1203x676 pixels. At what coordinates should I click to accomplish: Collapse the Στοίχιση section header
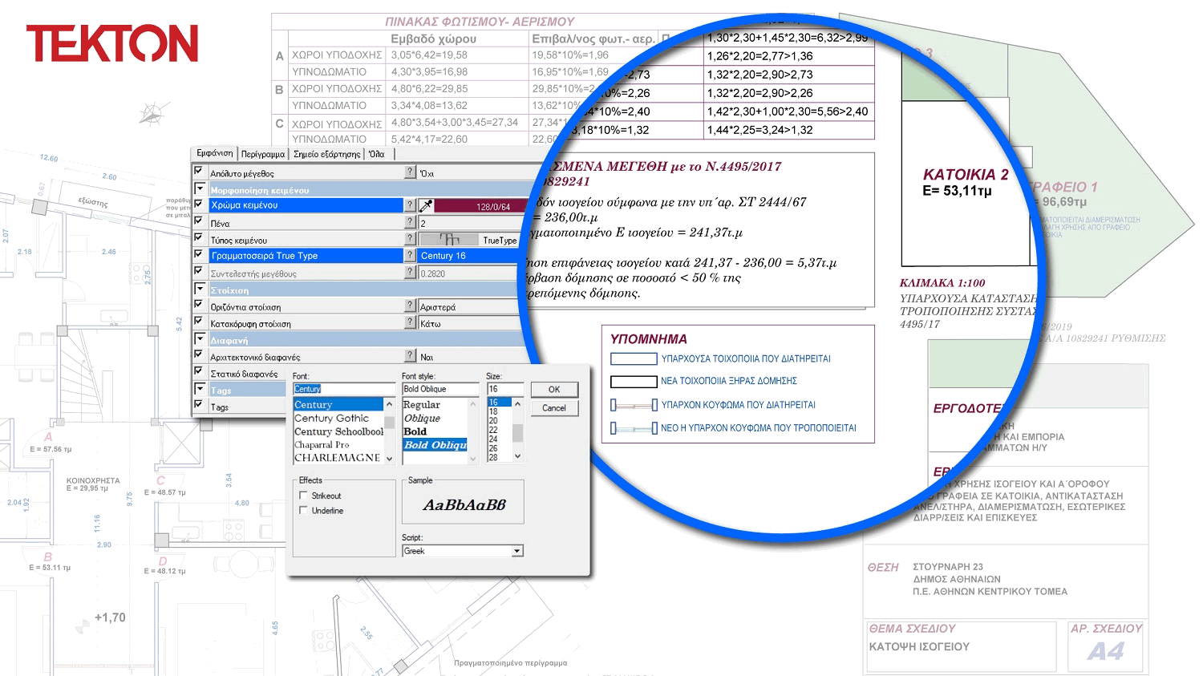pyautogui.click(x=199, y=289)
